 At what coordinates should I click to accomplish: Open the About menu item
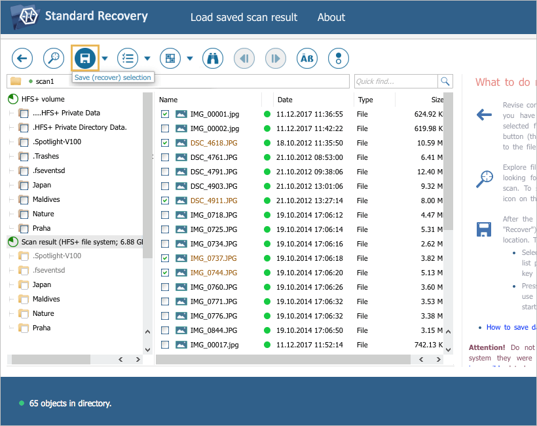pos(331,17)
